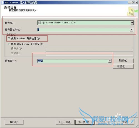Click the Refresh (刷新) button

pos(123,61)
